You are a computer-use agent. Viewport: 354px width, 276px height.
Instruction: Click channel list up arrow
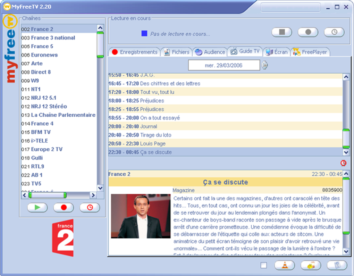coord(100,28)
